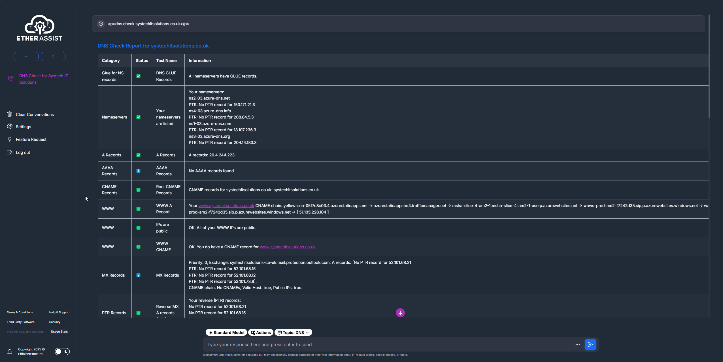Click the Glue for NS records category cell
The width and height of the screenshot is (723, 362).
[x=114, y=76]
